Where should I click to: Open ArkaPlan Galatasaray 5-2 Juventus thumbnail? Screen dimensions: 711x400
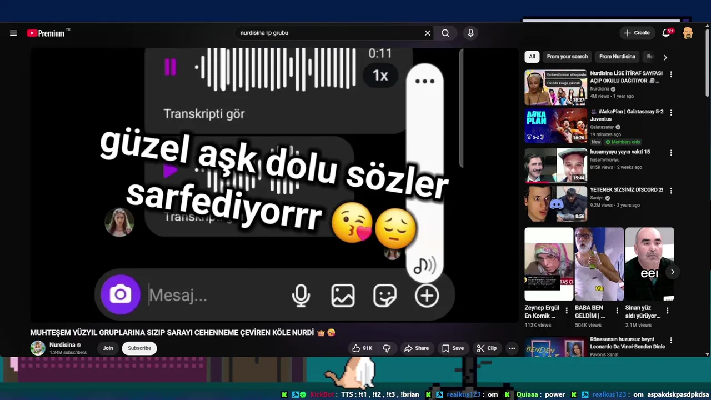[x=556, y=126]
